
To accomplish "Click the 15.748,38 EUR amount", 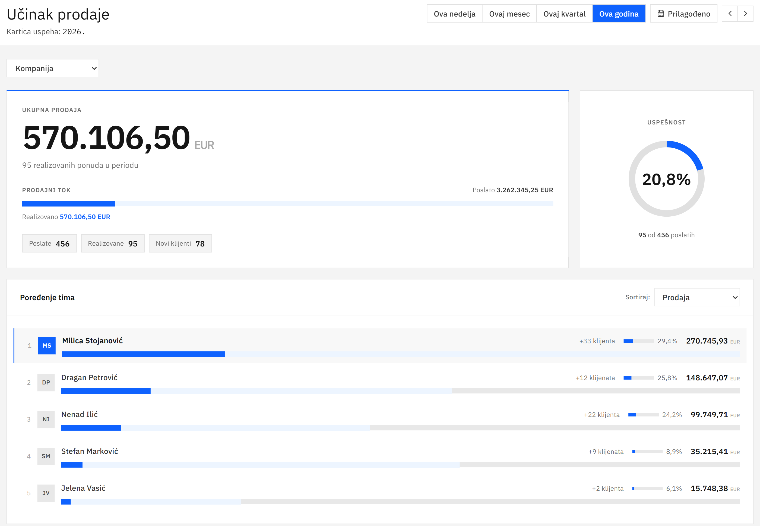I will click(x=715, y=488).
